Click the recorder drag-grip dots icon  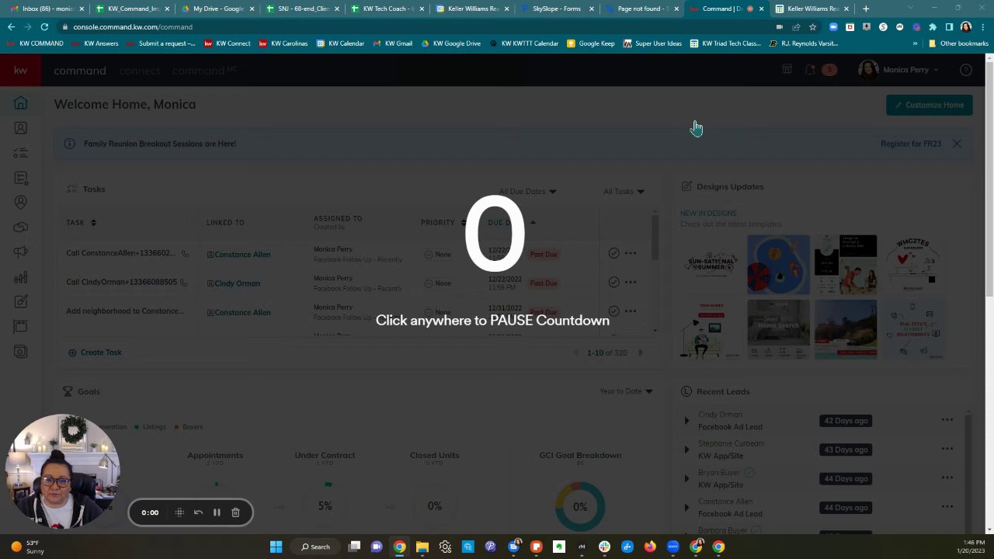(x=179, y=512)
